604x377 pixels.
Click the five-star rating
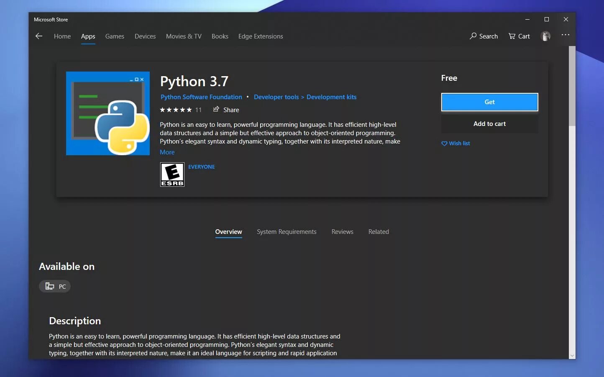(176, 110)
